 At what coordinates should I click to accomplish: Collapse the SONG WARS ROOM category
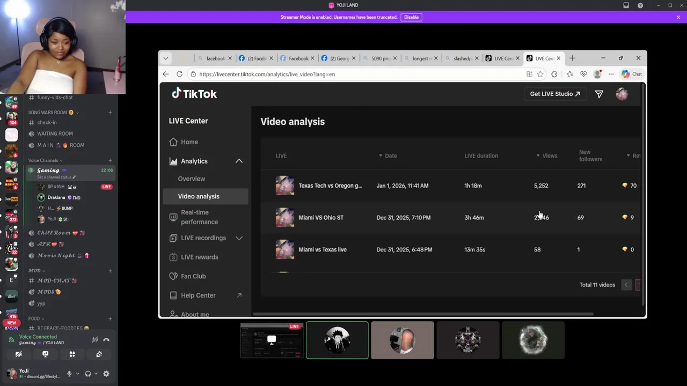pos(54,113)
